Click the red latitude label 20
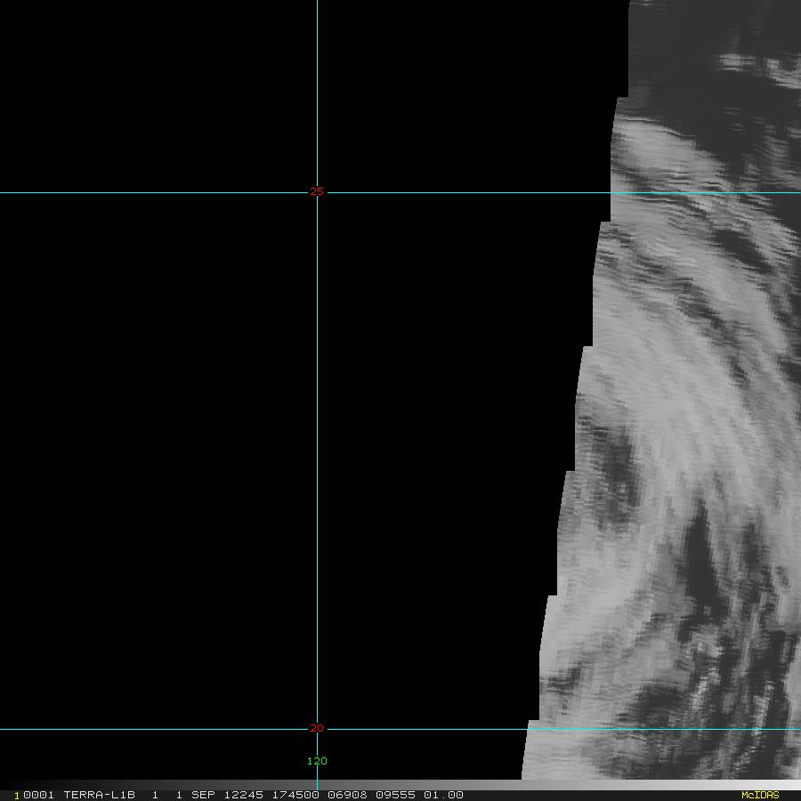 tap(317, 728)
